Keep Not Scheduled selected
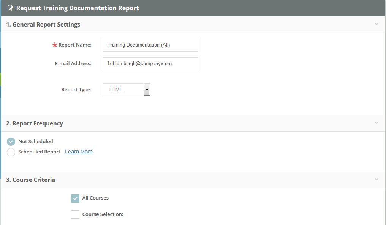 click(x=11, y=141)
